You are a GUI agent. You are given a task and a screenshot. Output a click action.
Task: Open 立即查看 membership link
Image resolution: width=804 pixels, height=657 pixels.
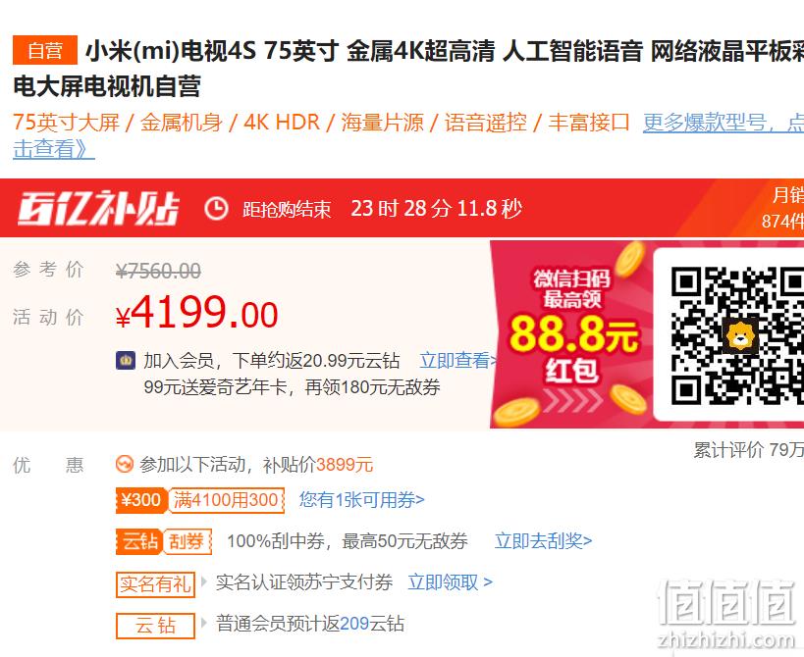click(x=457, y=361)
